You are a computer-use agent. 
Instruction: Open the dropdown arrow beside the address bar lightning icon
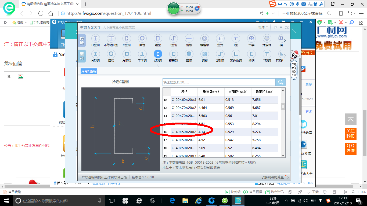tap(274, 13)
